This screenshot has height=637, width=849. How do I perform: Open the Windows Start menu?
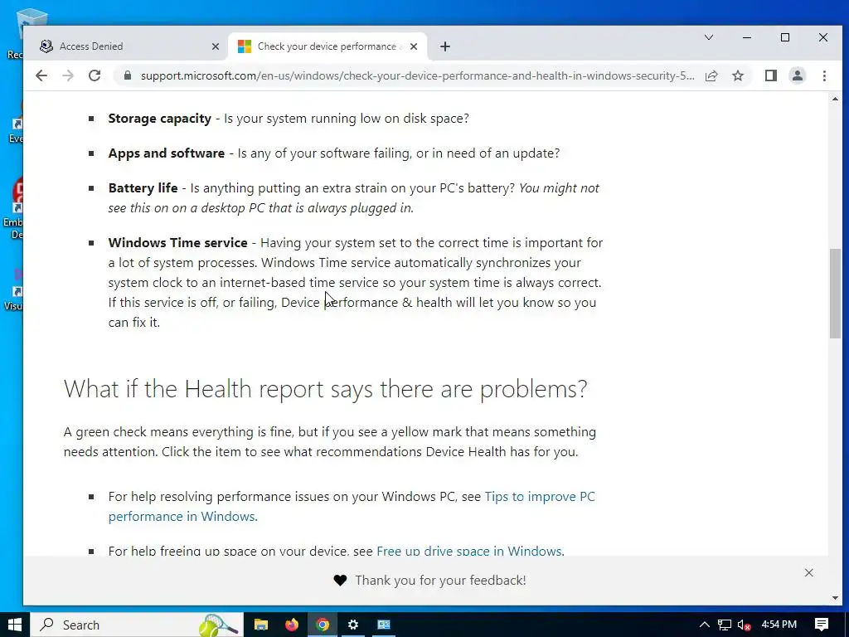(x=15, y=625)
